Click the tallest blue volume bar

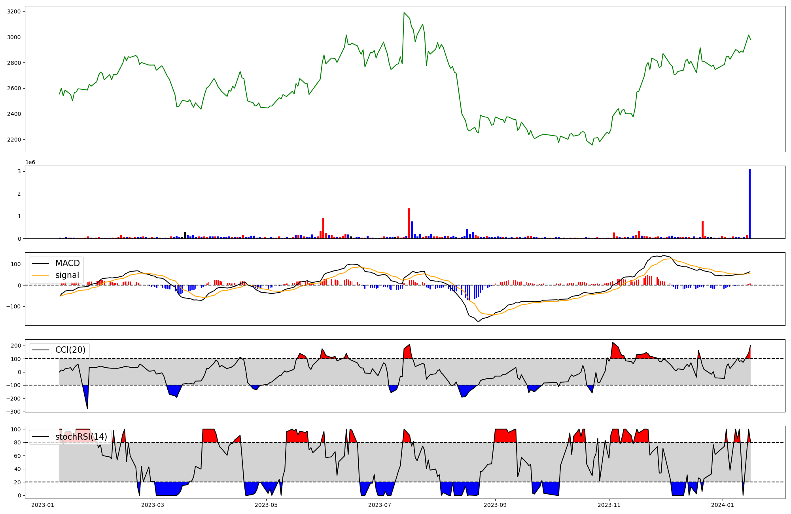pyautogui.click(x=749, y=204)
